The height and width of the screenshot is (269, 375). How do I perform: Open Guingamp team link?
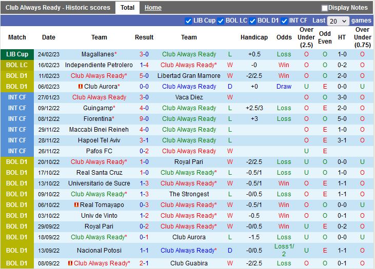click(x=98, y=108)
